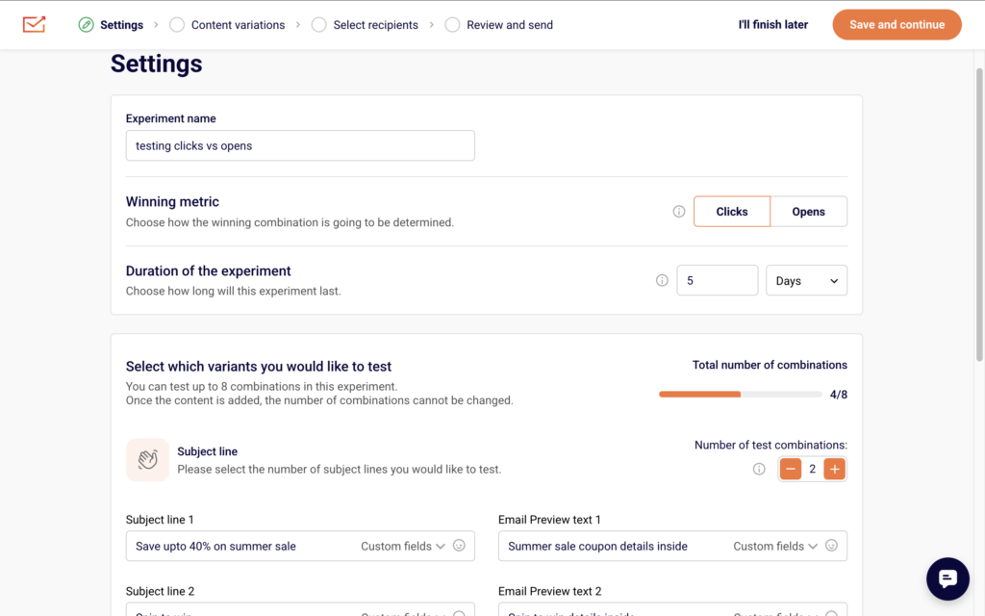
Task: Click the Total number of combinations label
Action: coord(770,365)
